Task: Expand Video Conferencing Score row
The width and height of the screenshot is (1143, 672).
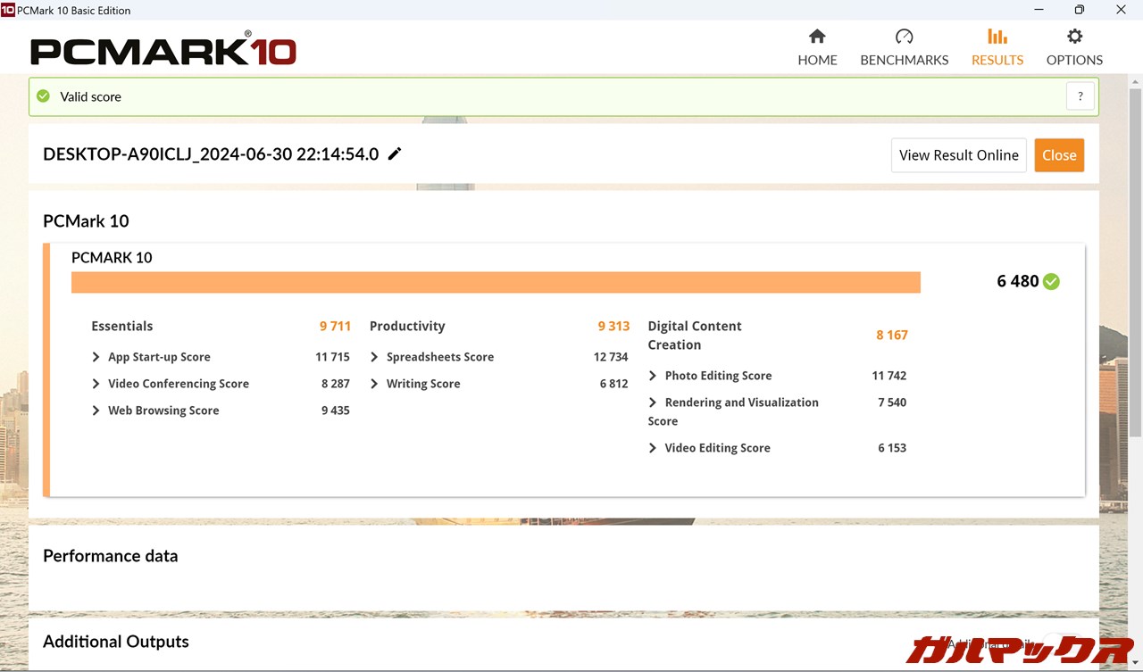Action: (x=96, y=384)
